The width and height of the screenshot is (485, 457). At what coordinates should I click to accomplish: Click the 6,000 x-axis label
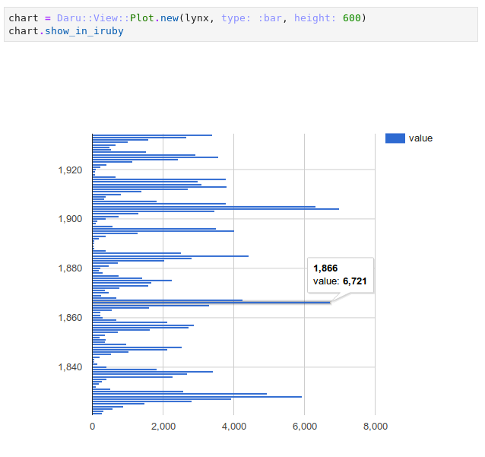(x=304, y=427)
